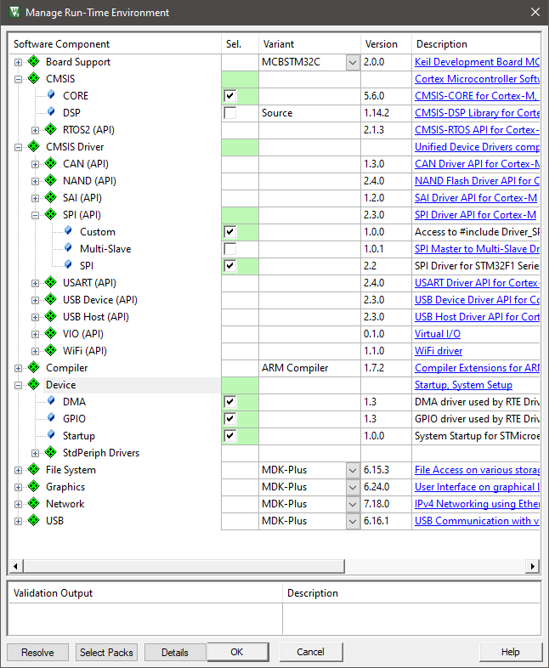Collapse the CMSIS Driver tree node
This screenshot has width=549, height=668.
coord(18,147)
